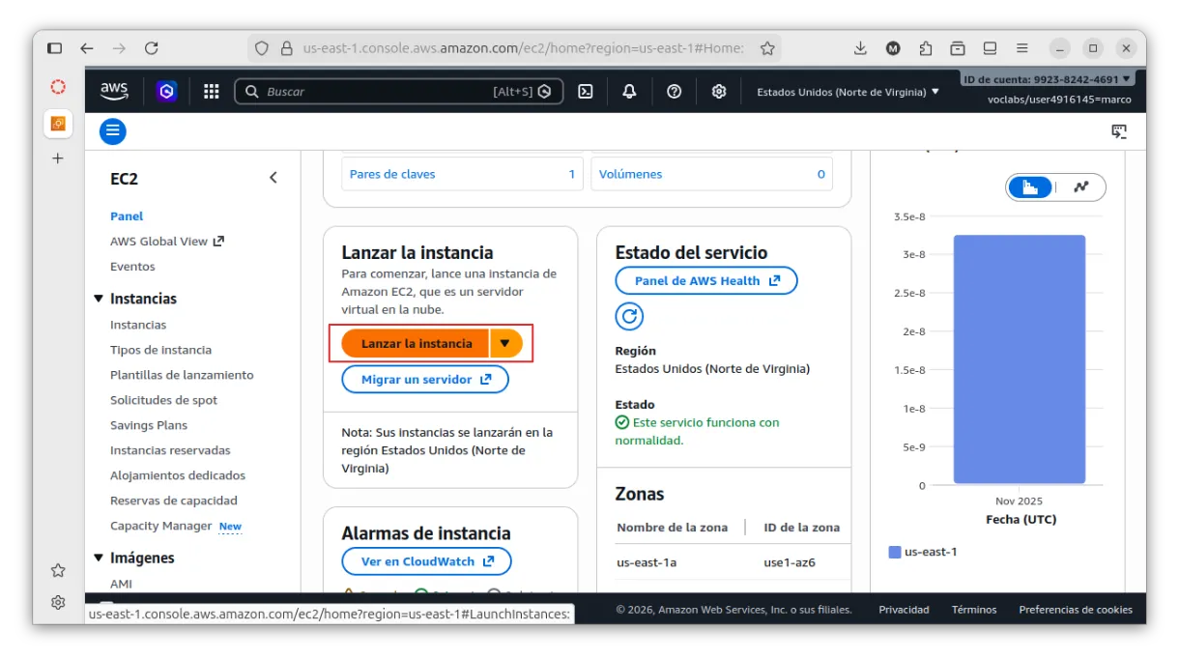This screenshot has height=659, width=1179.
Task: Open the AWS services grid menu
Action: coord(212,92)
